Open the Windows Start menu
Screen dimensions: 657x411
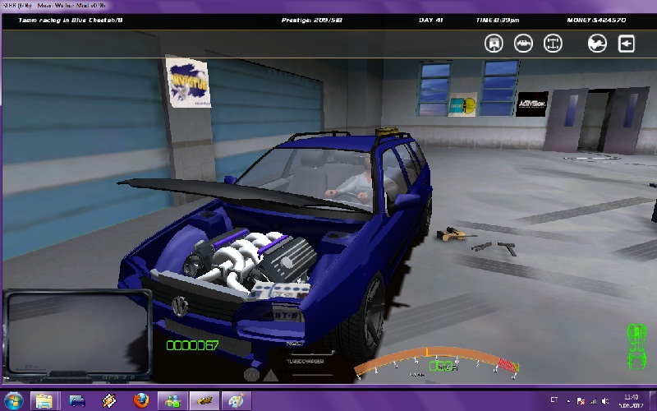coord(14,400)
